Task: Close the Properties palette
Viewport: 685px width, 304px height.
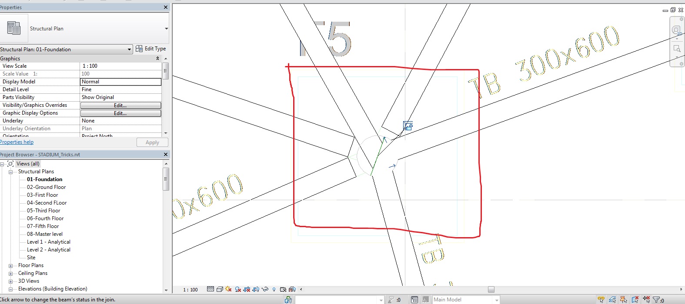Action: click(x=165, y=7)
